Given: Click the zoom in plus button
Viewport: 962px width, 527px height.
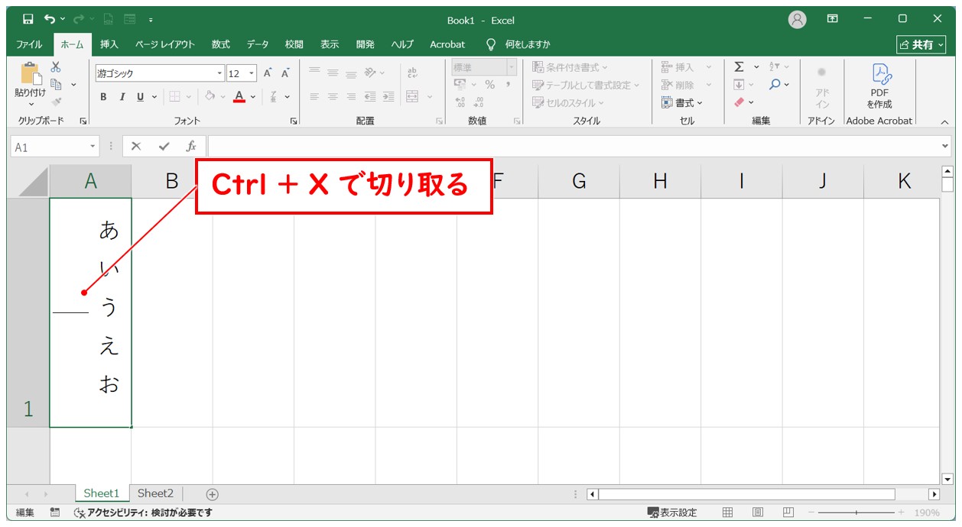Looking at the screenshot, I should click(x=901, y=512).
